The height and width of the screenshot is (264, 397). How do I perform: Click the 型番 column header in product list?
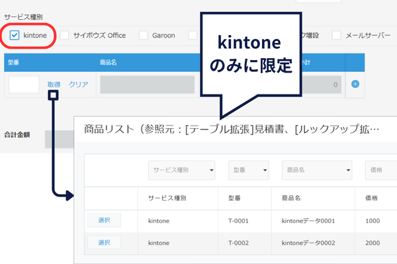[234, 198]
